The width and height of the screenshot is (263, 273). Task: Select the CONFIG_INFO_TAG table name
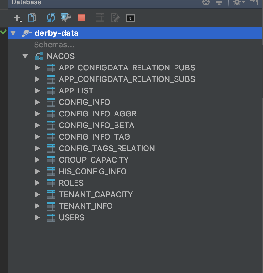pos(95,137)
